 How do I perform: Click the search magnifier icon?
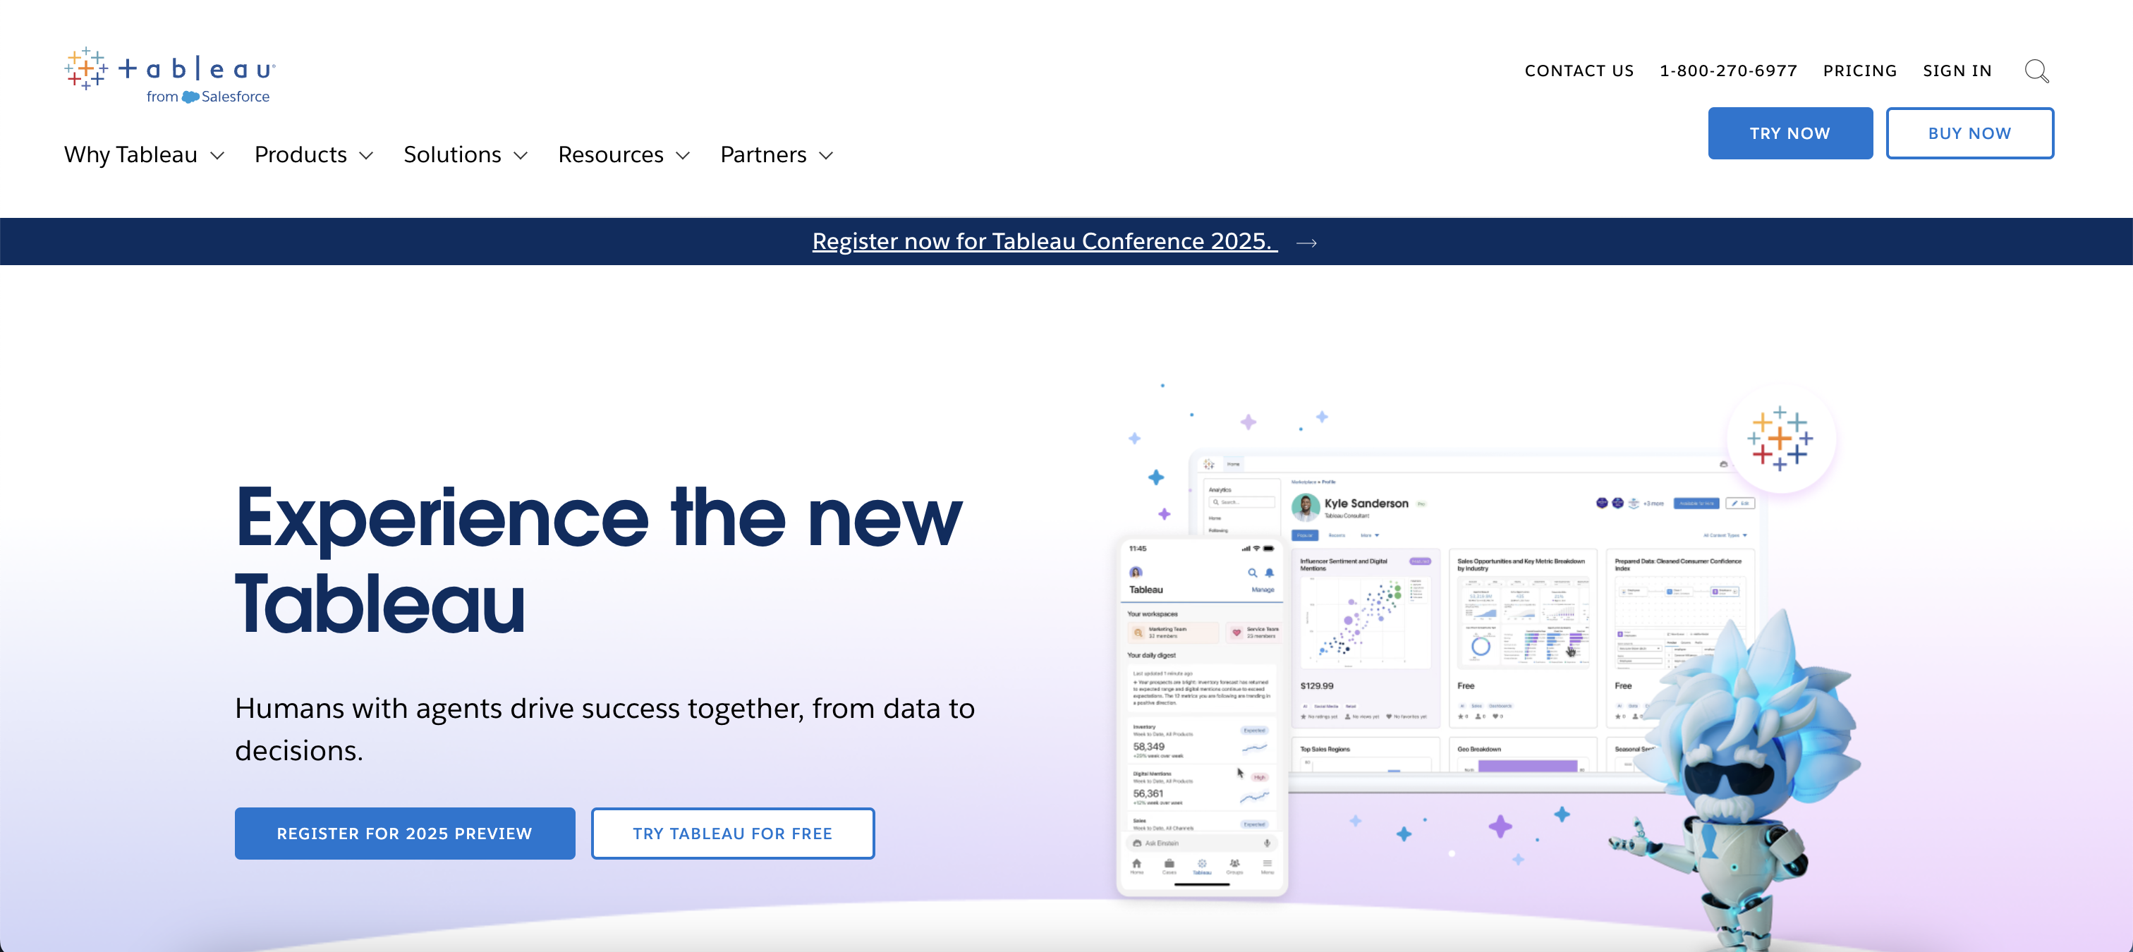tap(2036, 71)
